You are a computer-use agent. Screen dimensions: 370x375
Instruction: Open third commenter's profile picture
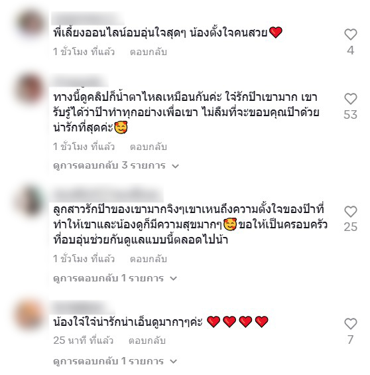point(31,201)
